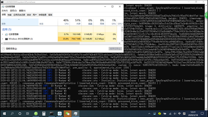Sort by the 状态 column header
Viewport: 208px width, 117px height.
pos(48,22)
